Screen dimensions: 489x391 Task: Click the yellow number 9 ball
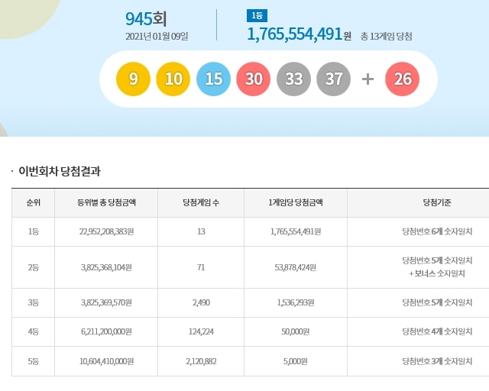coord(133,79)
